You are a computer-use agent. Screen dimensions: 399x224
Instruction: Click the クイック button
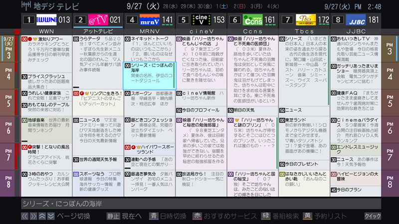372,216
